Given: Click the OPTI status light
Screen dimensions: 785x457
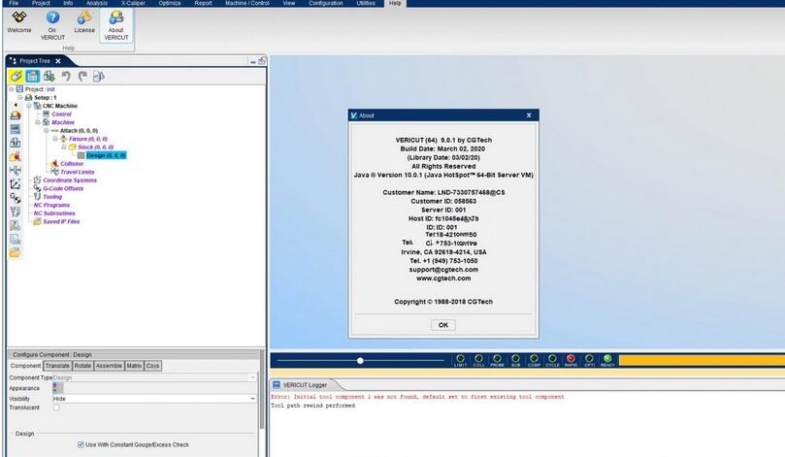Looking at the screenshot, I should tap(589, 358).
